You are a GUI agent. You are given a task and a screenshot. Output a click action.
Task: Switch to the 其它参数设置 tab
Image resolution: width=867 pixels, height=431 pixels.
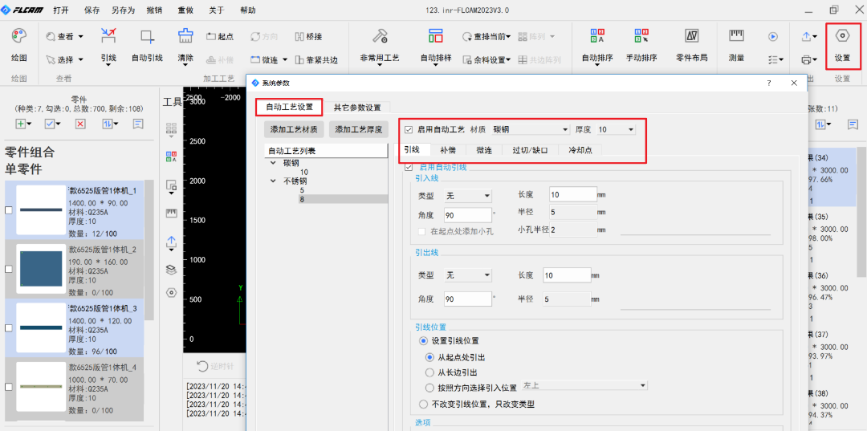[x=357, y=108]
